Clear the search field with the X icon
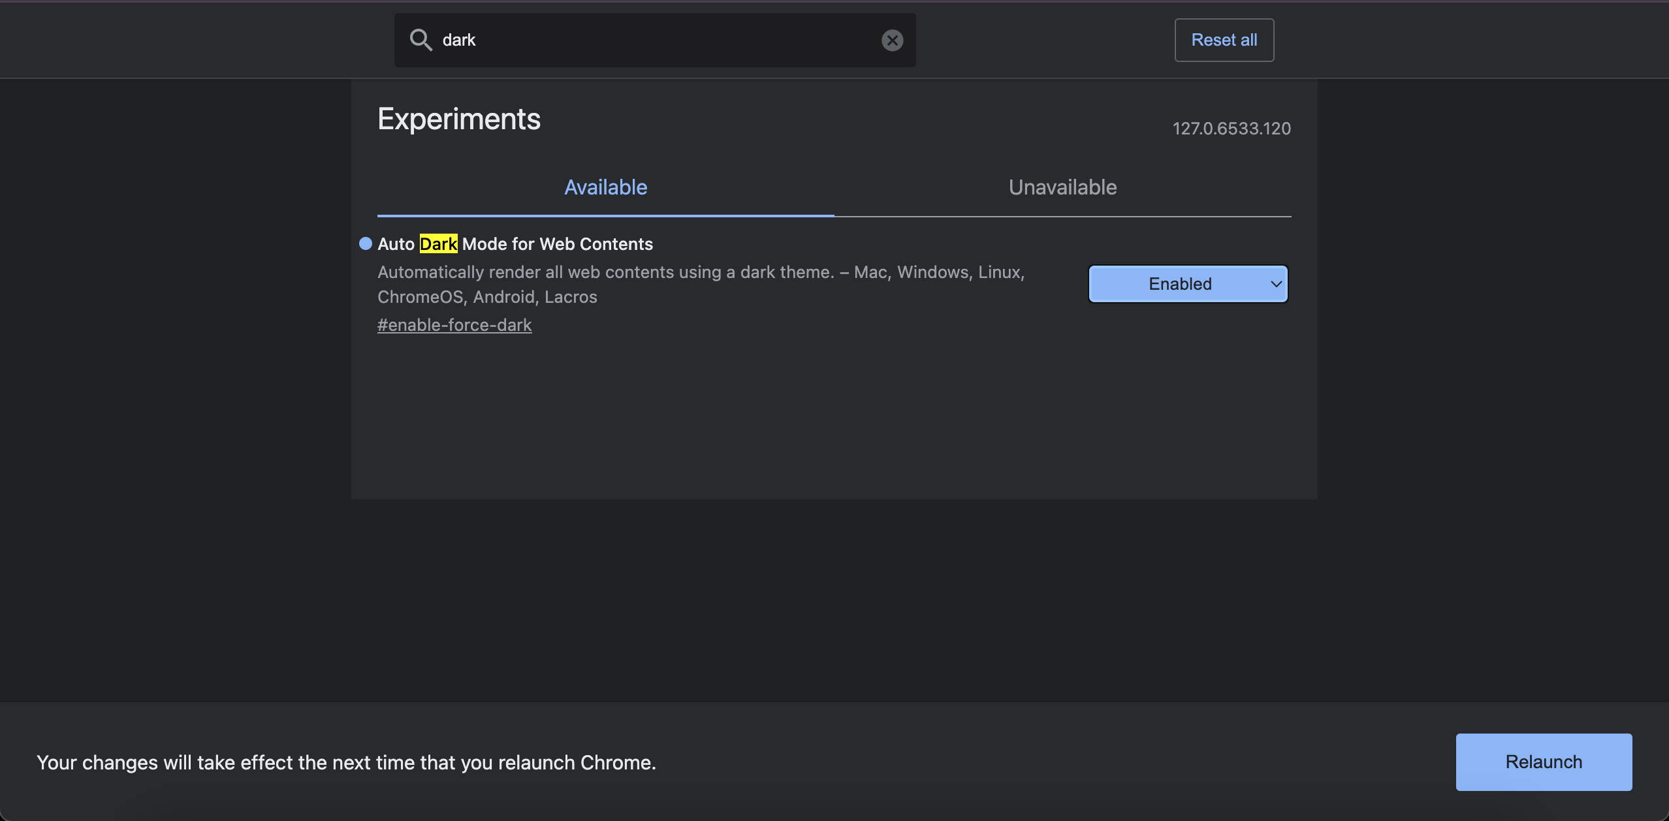Viewport: 1669px width, 821px height. pyautogui.click(x=892, y=40)
